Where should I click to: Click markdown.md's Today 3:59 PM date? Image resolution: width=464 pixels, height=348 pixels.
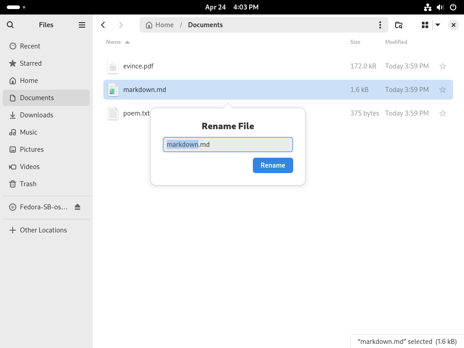(406, 90)
